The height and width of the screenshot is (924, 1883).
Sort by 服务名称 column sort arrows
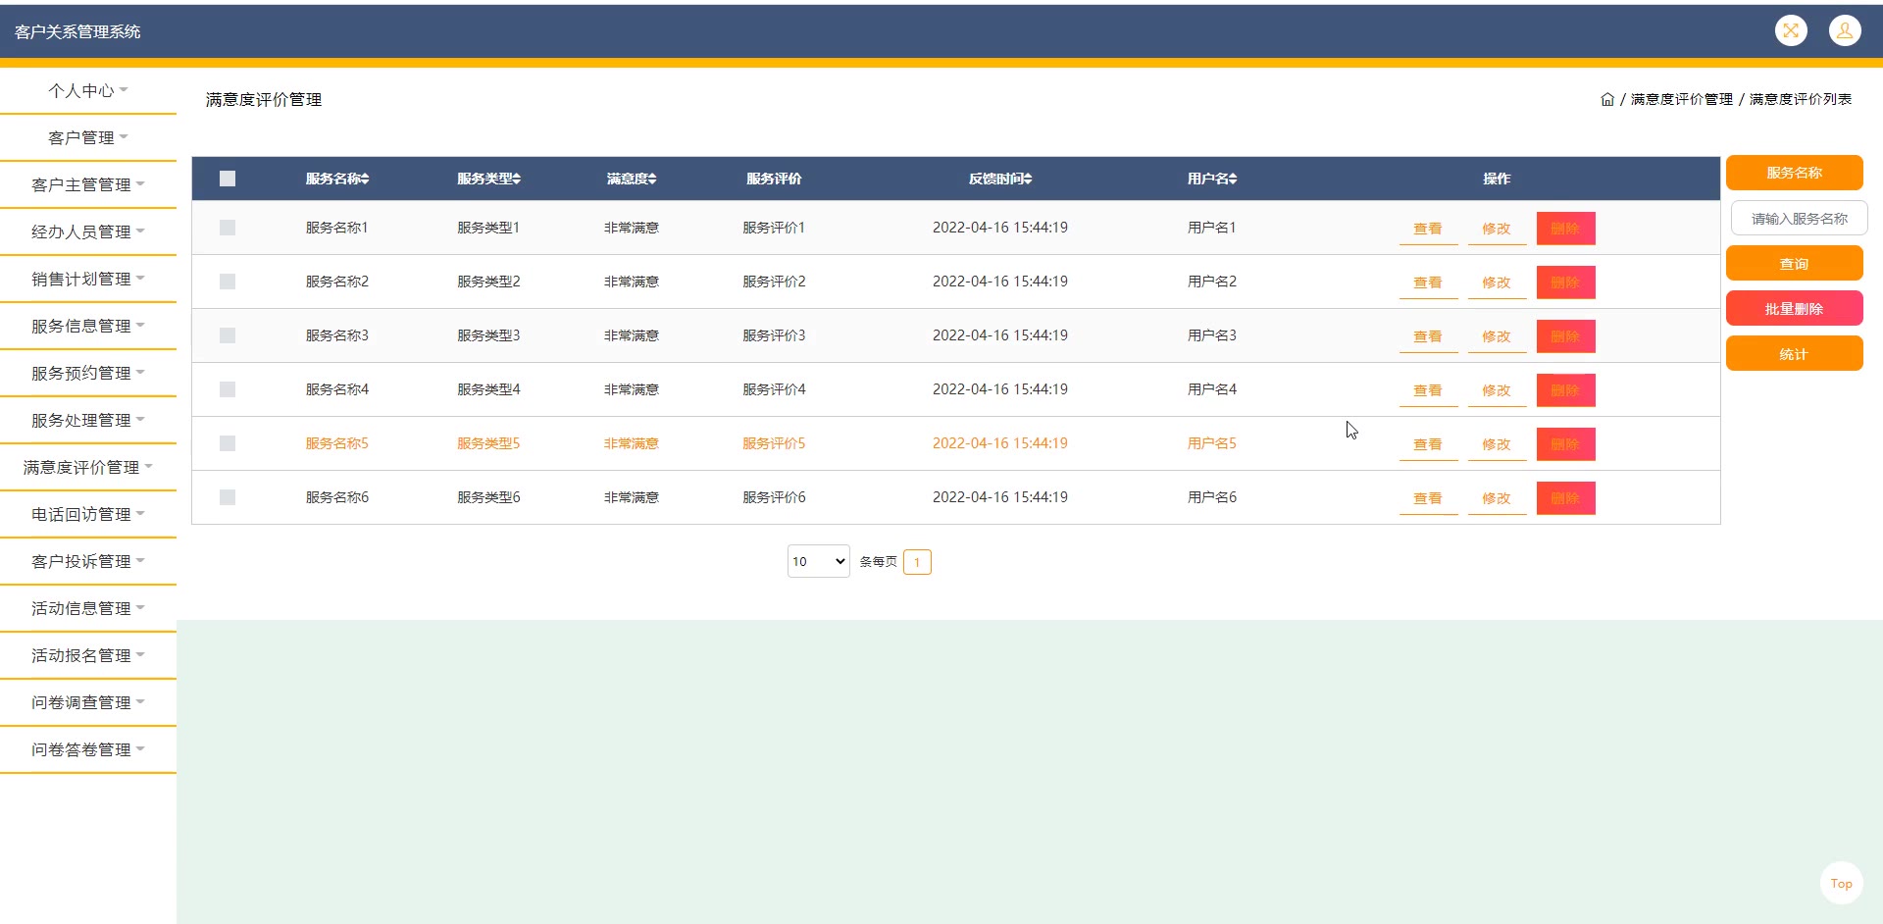point(365,179)
